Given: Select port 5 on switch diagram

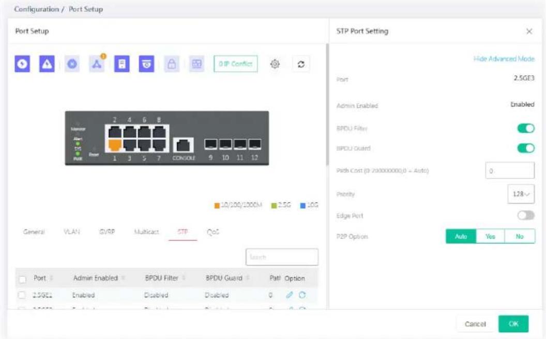Looking at the screenshot, I should point(144,145).
